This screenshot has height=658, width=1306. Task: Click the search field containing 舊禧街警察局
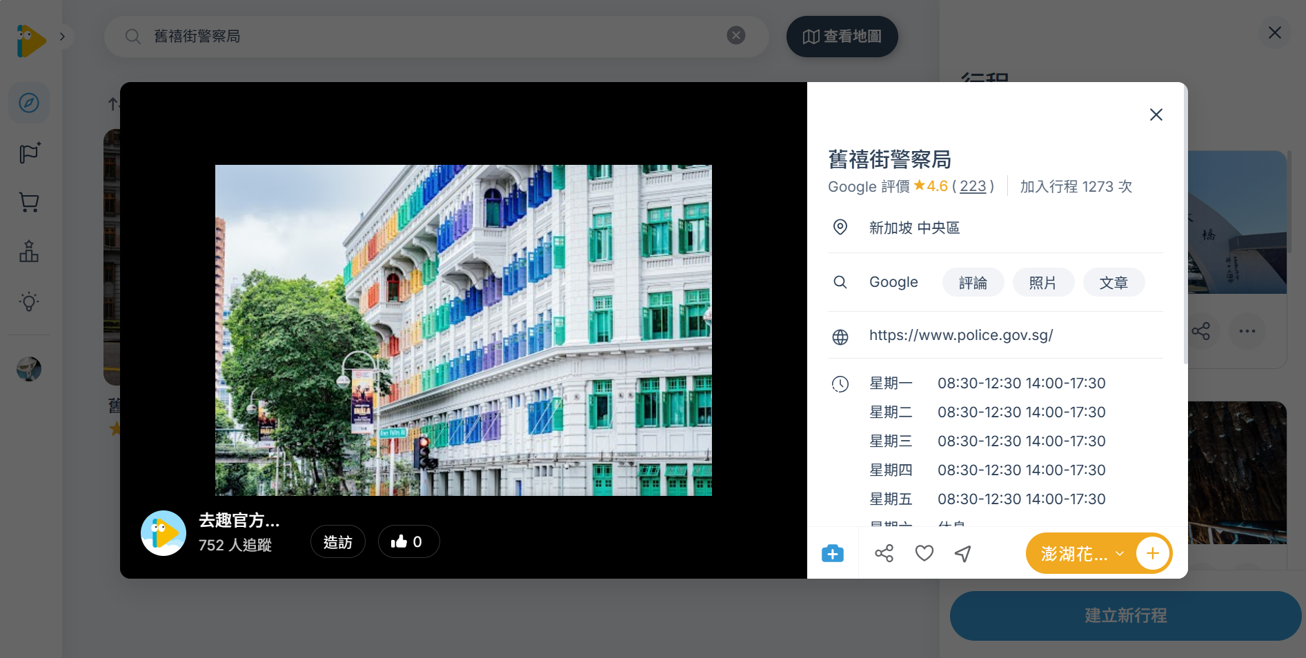[x=436, y=36]
